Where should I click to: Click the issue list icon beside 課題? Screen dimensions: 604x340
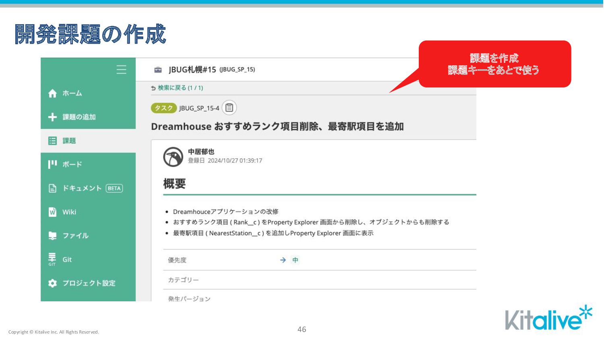click(52, 141)
